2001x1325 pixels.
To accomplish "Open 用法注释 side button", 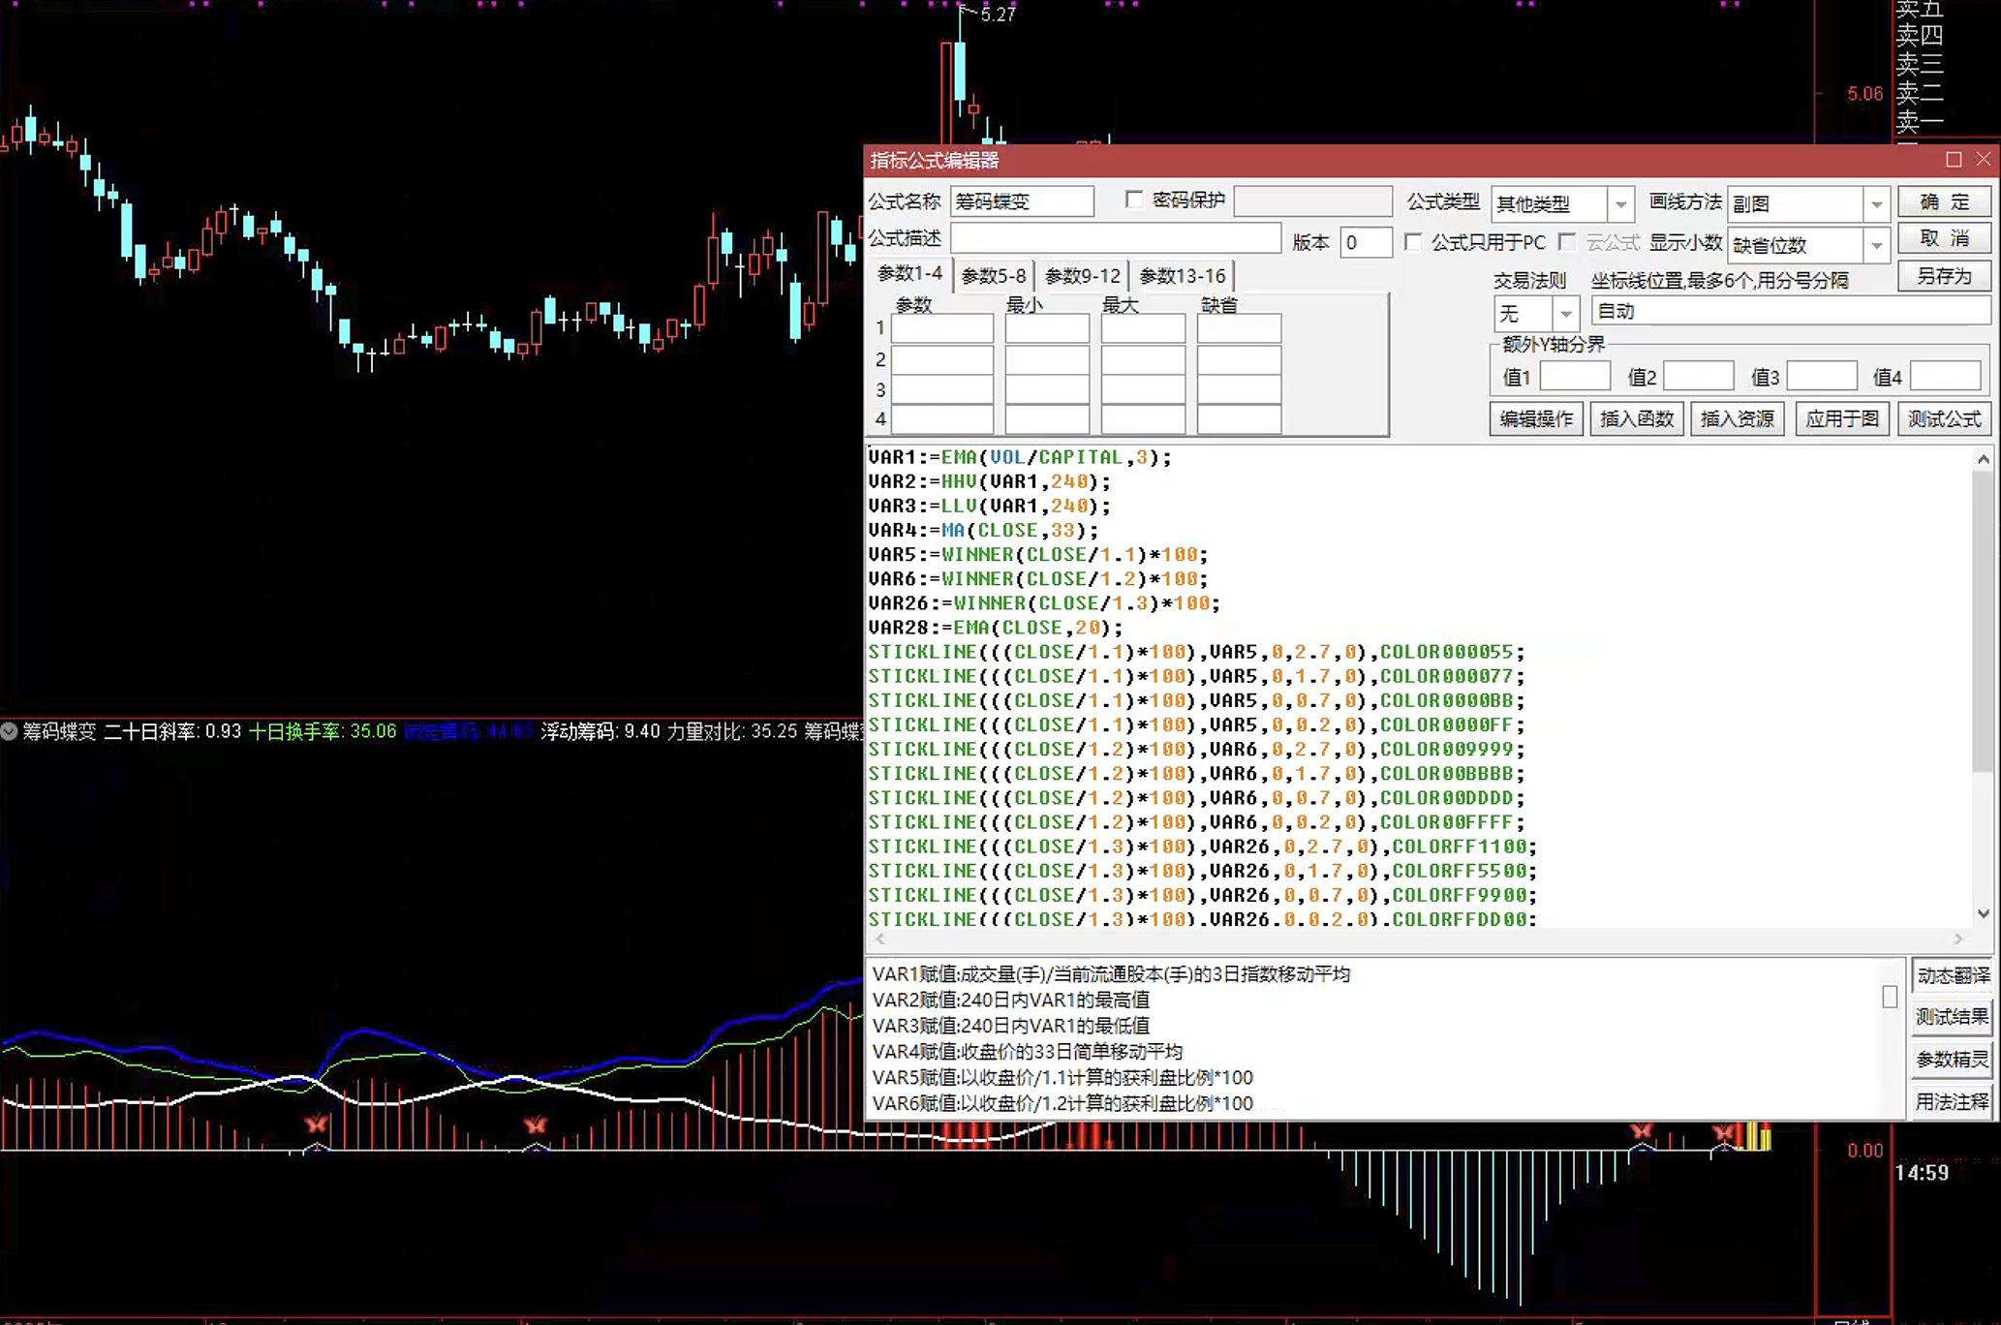I will click(1952, 1101).
